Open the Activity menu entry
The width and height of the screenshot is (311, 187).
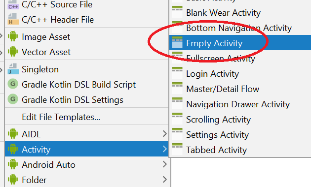coord(87,149)
